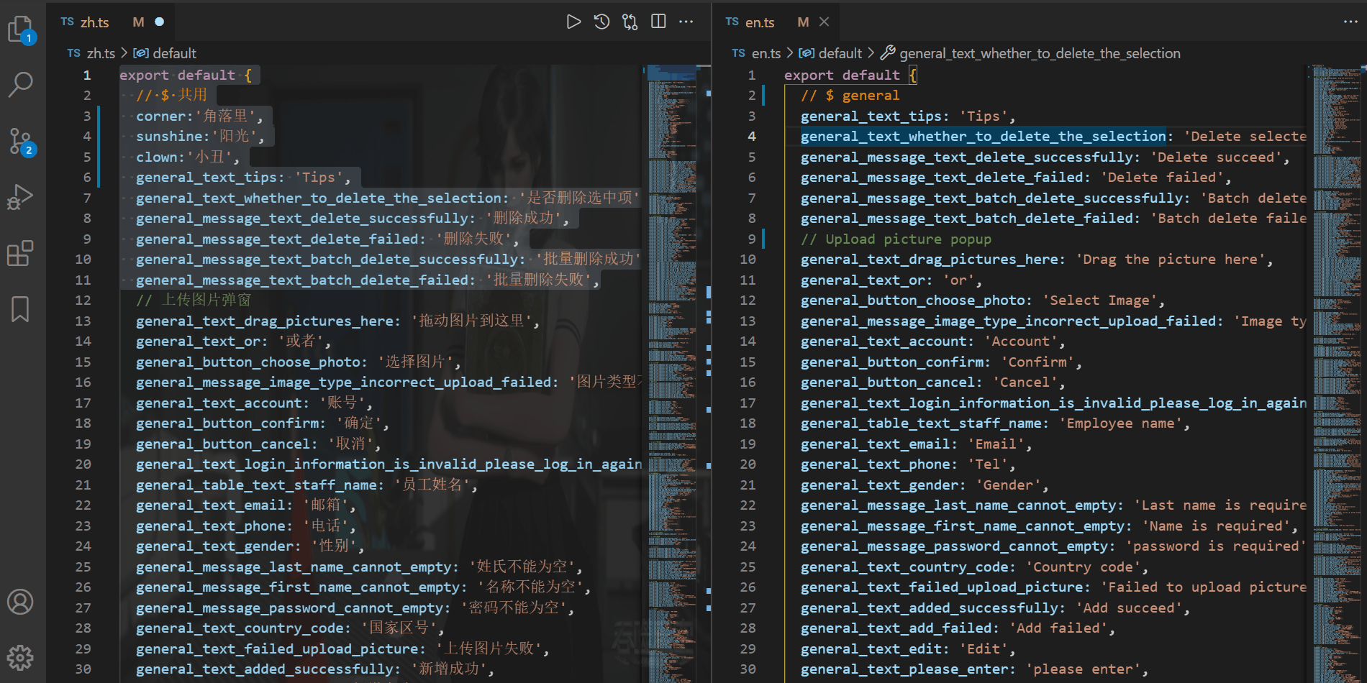Run the current file with the play button
Screen dimensions: 1367x683
point(573,22)
